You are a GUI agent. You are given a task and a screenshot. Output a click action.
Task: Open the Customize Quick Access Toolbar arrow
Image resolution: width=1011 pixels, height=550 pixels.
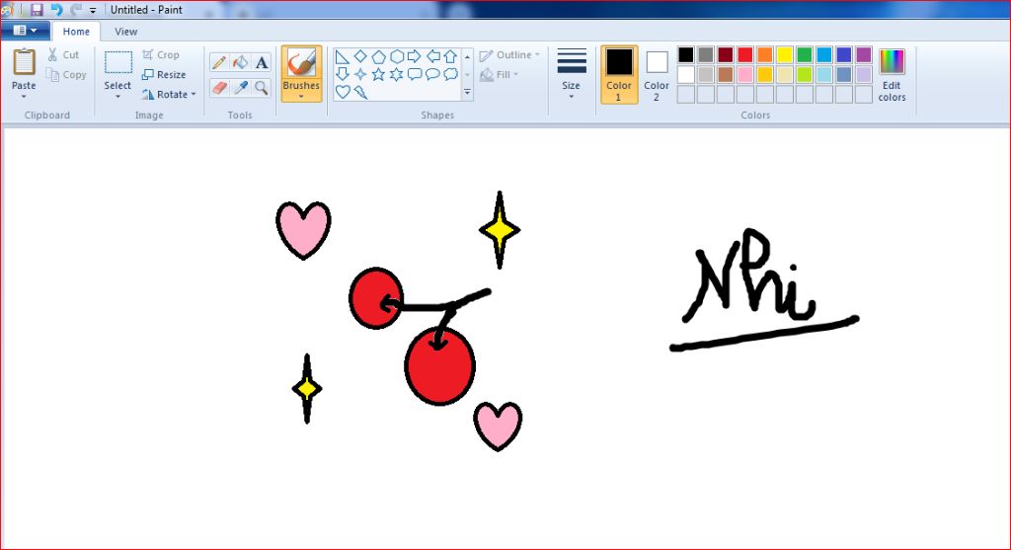[93, 10]
